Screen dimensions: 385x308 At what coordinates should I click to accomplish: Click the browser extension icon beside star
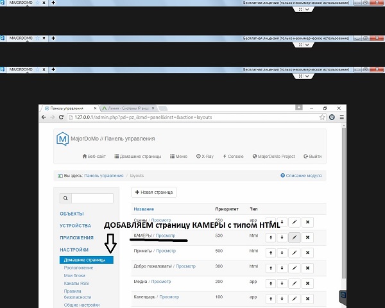click(x=332, y=117)
